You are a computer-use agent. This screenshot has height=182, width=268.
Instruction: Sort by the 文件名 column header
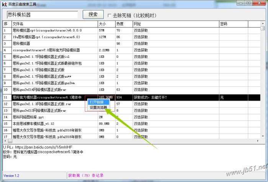click(55, 24)
